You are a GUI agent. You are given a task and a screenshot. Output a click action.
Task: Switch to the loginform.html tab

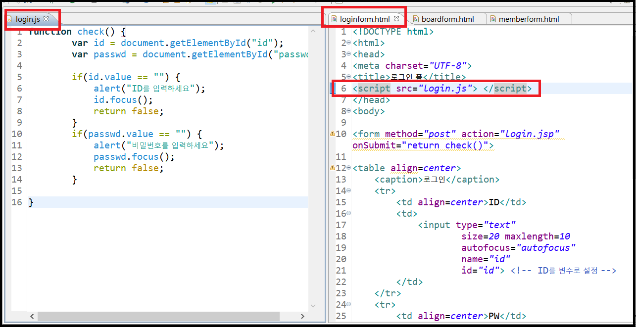tap(365, 19)
